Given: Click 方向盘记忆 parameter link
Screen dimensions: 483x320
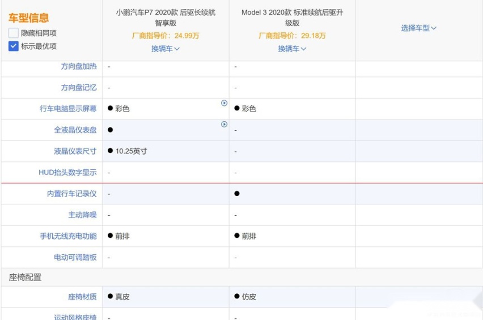Looking at the screenshot, I should (x=79, y=88).
